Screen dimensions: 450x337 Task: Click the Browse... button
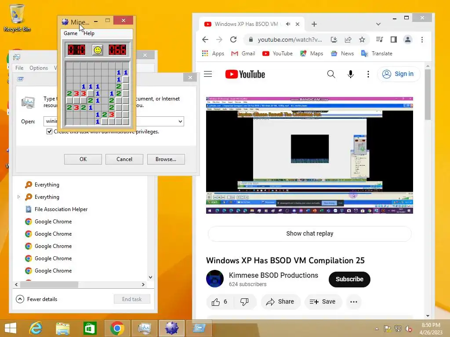[x=166, y=159]
